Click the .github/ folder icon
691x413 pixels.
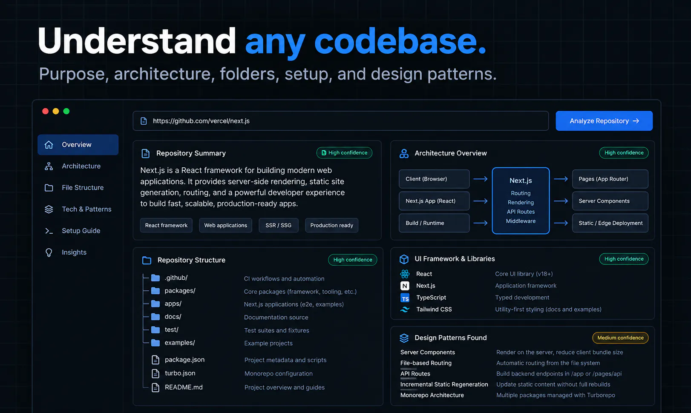click(x=155, y=278)
